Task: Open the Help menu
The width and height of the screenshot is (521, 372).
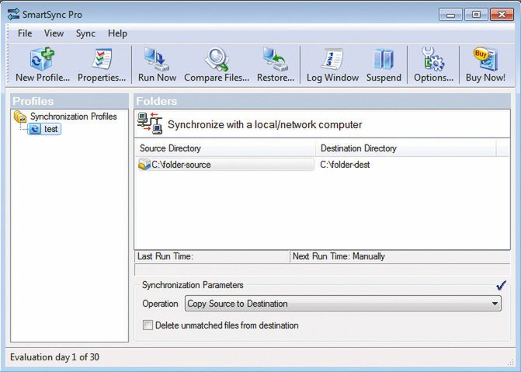Action: coord(117,33)
